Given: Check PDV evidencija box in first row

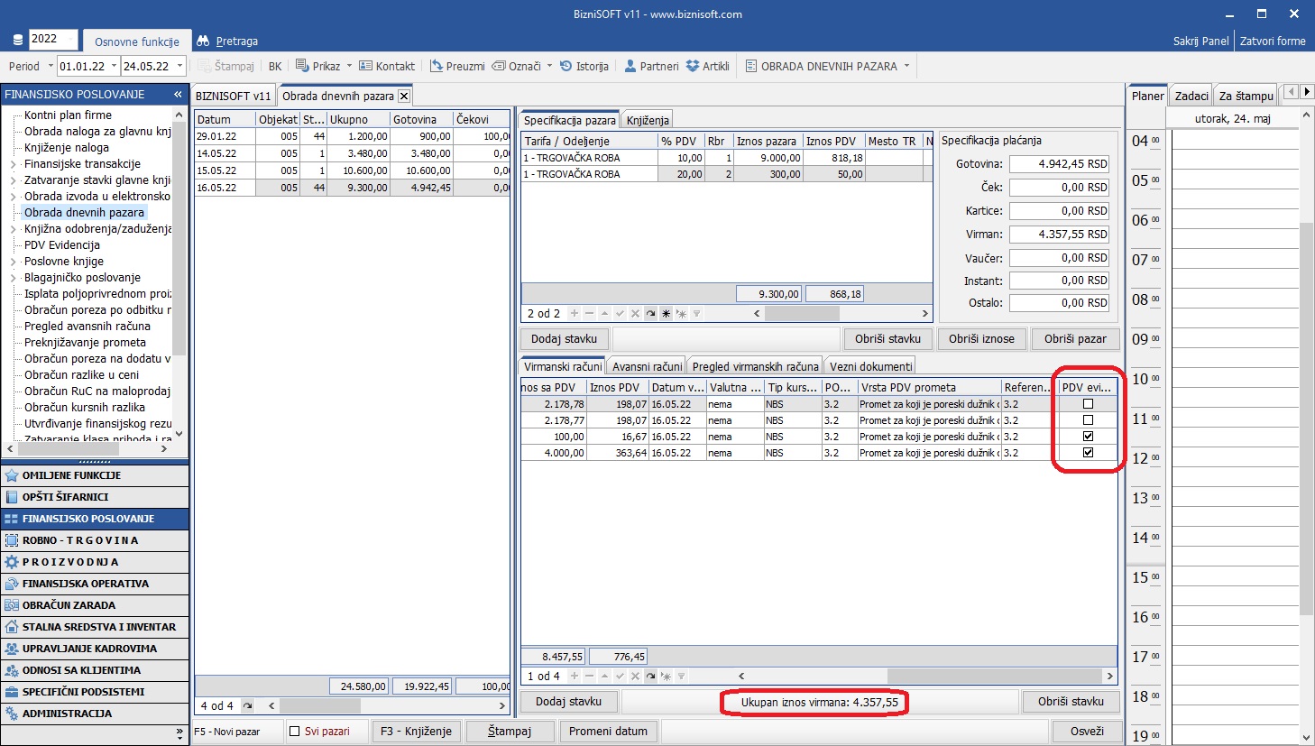Looking at the screenshot, I should point(1088,404).
